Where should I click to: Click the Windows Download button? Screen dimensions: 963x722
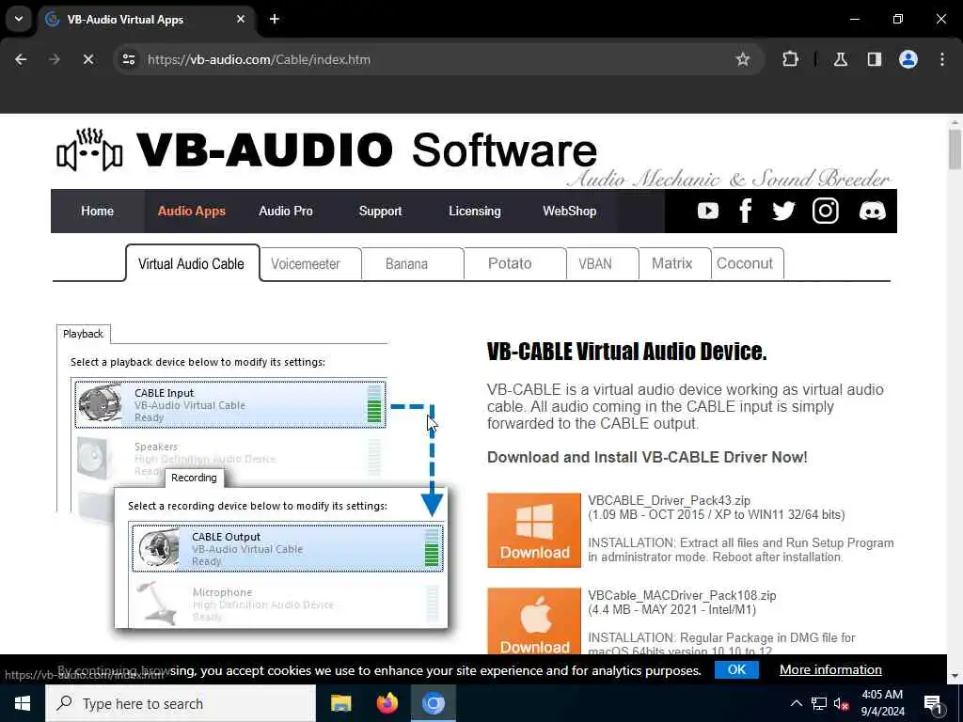pos(534,530)
